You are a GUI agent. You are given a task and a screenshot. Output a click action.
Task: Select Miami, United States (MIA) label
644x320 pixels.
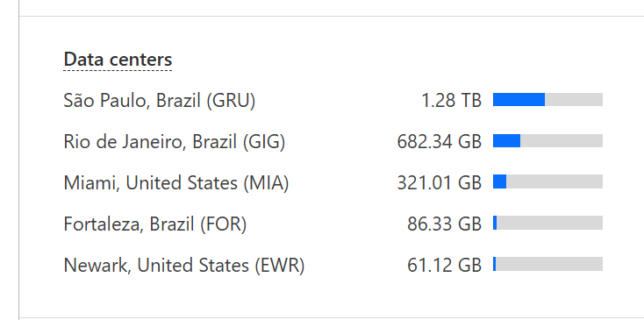176,182
